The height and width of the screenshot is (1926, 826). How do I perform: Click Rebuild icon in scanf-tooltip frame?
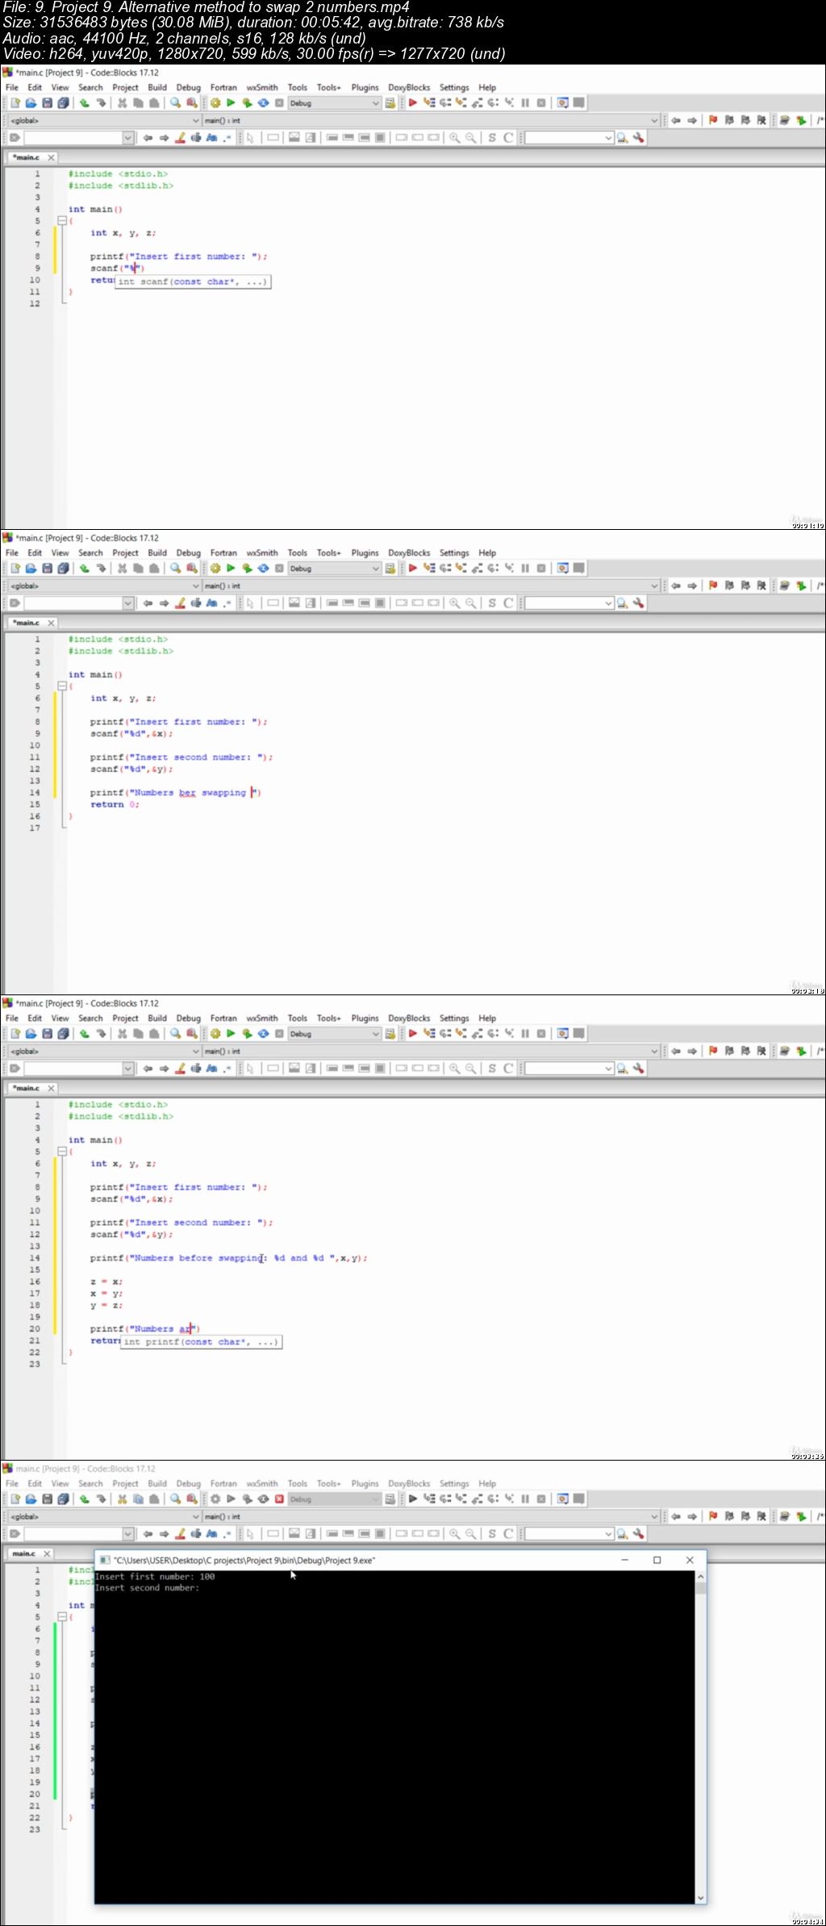click(x=263, y=103)
